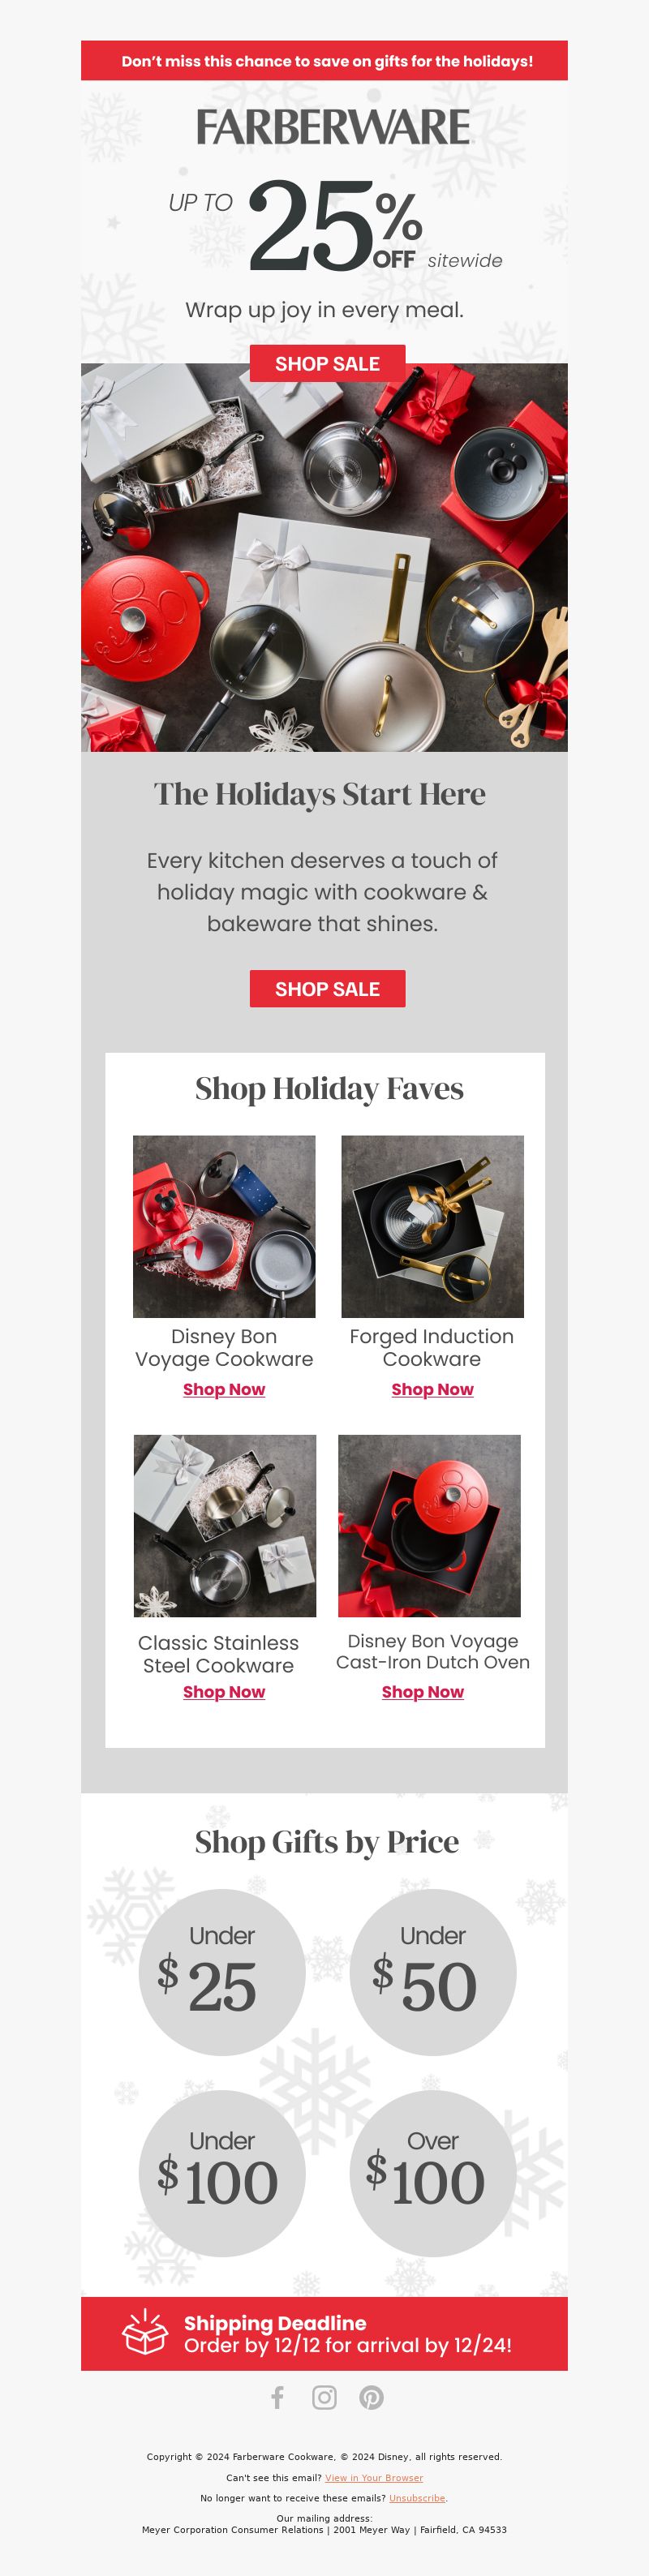Screen dimensions: 649x2576
Task: Shop Now for Cast-Iron Dutch Oven
Action: click(x=422, y=1691)
